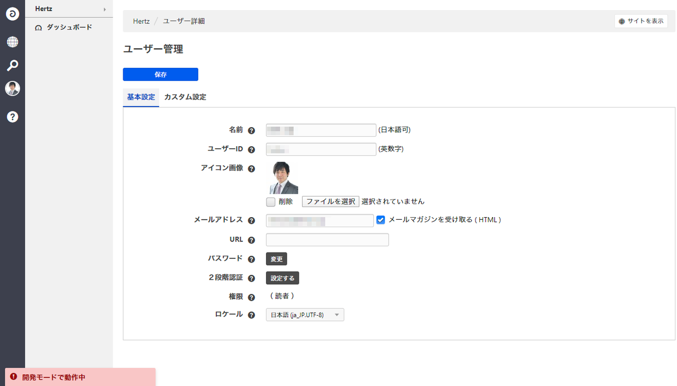Open the globe site icon in sidebar
This screenshot has height=386, width=677.
click(x=13, y=42)
